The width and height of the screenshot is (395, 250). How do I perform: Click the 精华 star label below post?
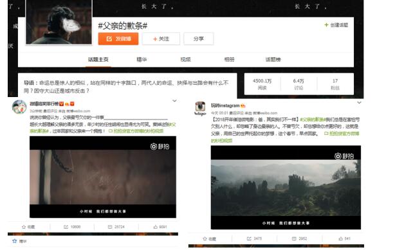[19, 241]
